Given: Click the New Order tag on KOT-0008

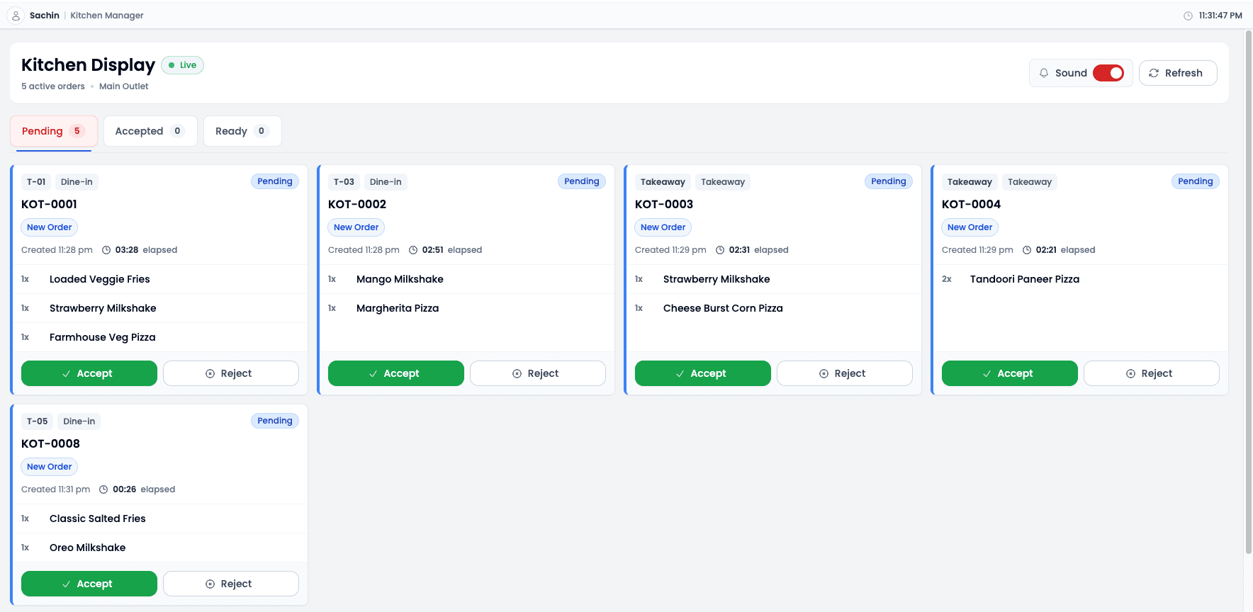Looking at the screenshot, I should click(x=50, y=467).
